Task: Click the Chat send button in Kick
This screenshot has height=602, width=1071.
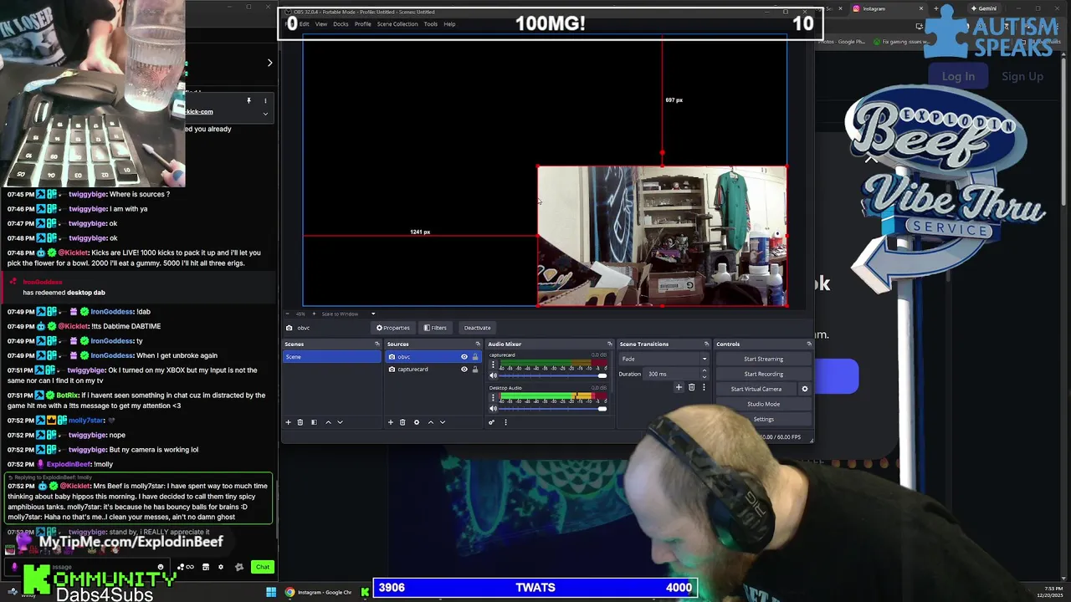Action: (x=263, y=567)
